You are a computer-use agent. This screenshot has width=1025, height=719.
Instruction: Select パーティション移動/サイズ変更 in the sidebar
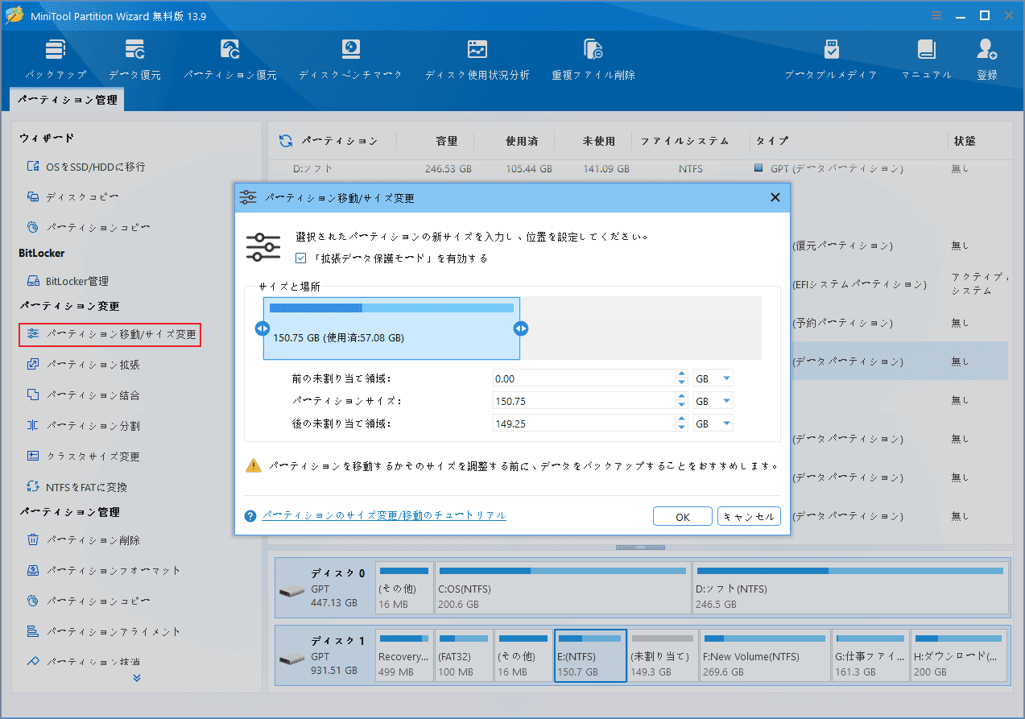110,334
